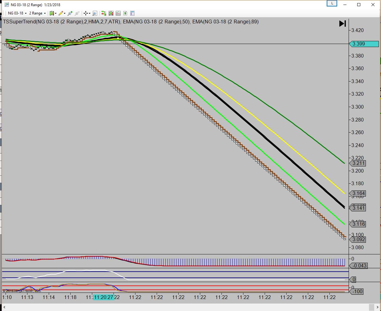Viewport: 381px width, 311px height.
Task: Expand the cursor type dropdown arrow
Action: pyautogui.click(x=89, y=13)
